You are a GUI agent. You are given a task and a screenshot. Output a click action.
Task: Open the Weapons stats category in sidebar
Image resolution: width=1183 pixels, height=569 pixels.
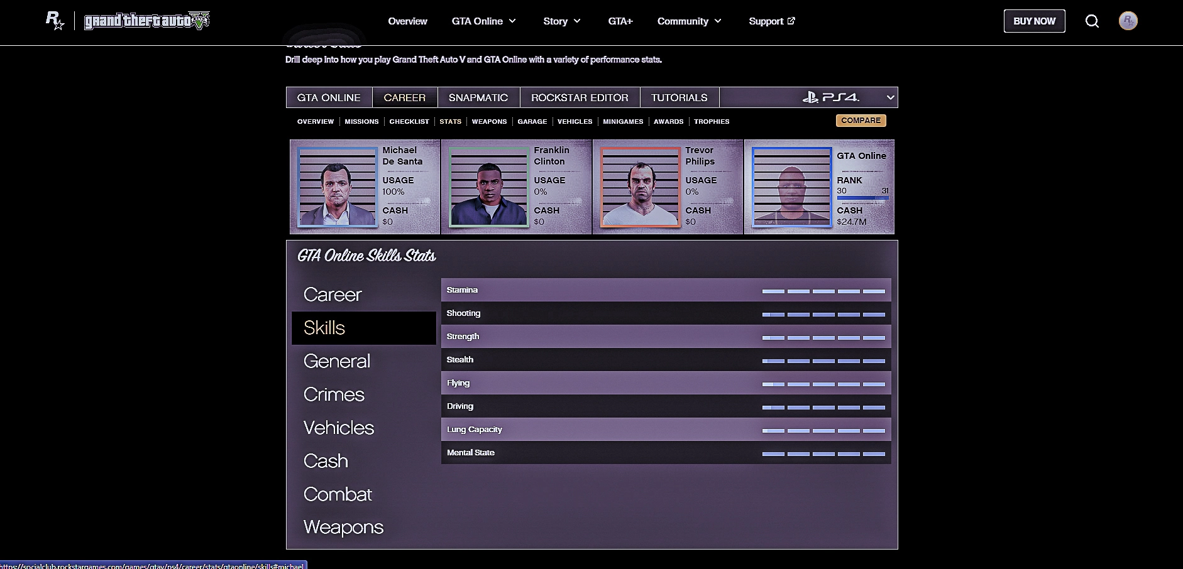pos(343,527)
